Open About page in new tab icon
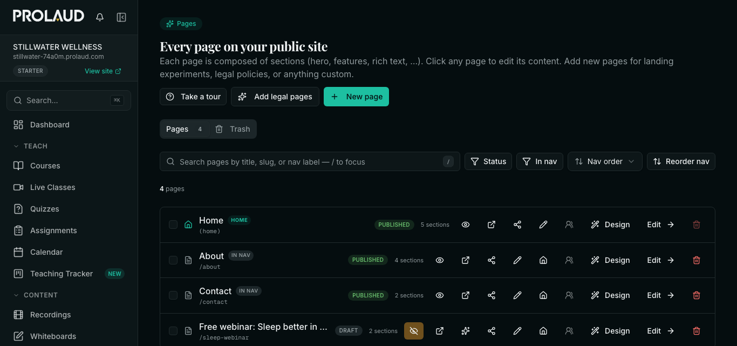The image size is (737, 346). pos(466,260)
